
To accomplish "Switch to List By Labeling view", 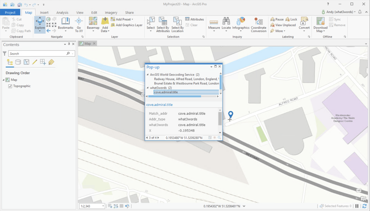I will pos(51,62).
